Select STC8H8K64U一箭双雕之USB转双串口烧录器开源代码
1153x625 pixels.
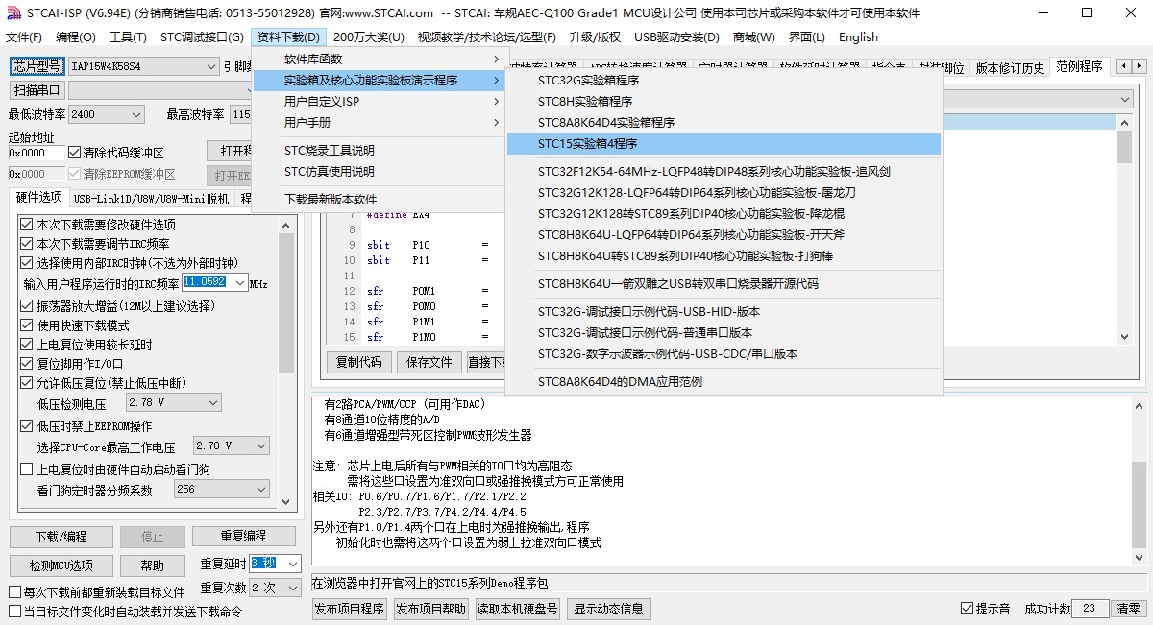point(724,283)
